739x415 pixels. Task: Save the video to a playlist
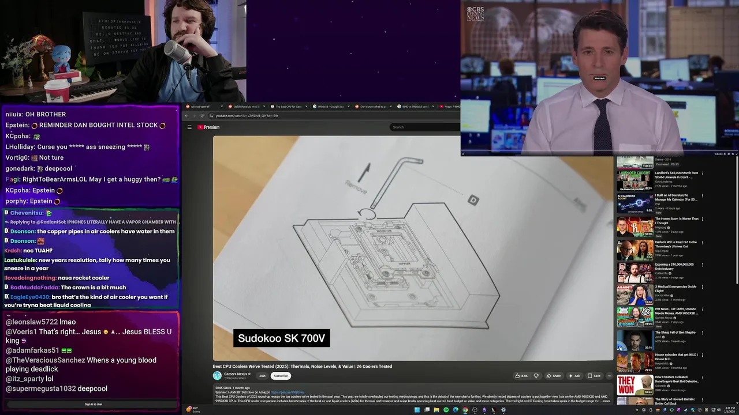594,376
